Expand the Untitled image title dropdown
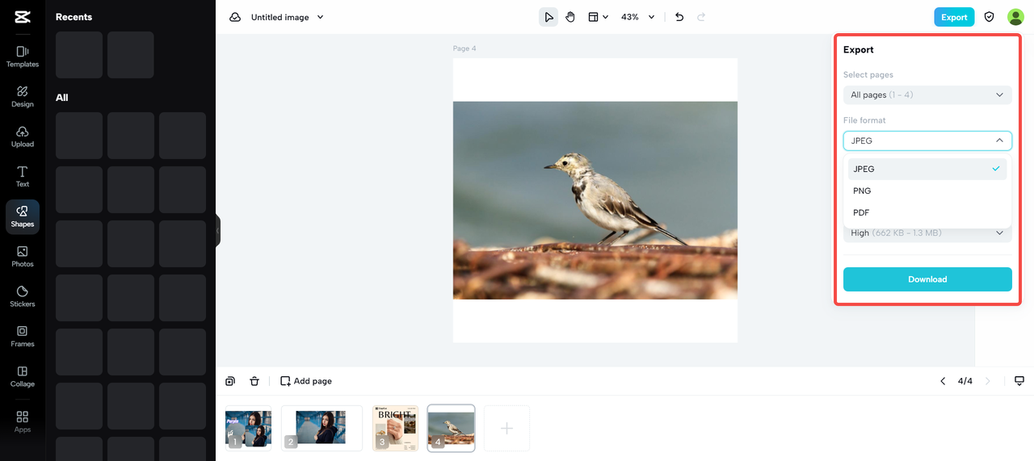Image resolution: width=1034 pixels, height=461 pixels. [320, 17]
